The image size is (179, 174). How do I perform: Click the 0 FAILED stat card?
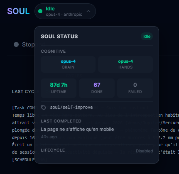tap(135, 88)
